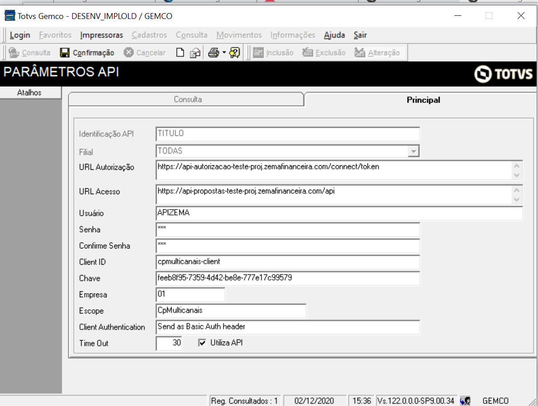Click the Client ID field
The image size is (538, 406).
(x=288, y=262)
